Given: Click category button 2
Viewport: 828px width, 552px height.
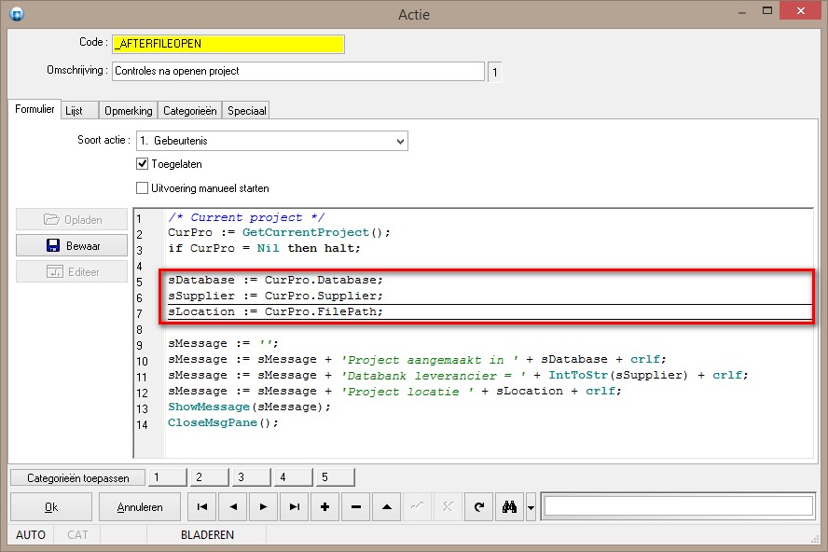Looking at the screenshot, I should pos(210,477).
